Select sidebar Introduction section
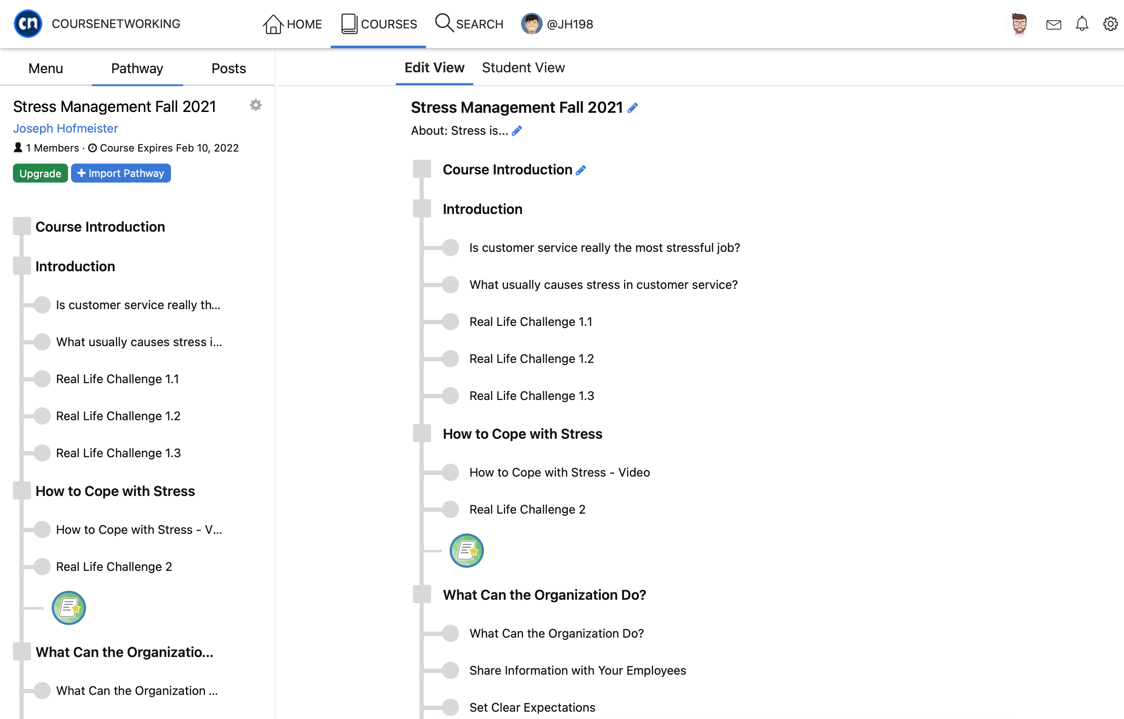 click(x=75, y=266)
